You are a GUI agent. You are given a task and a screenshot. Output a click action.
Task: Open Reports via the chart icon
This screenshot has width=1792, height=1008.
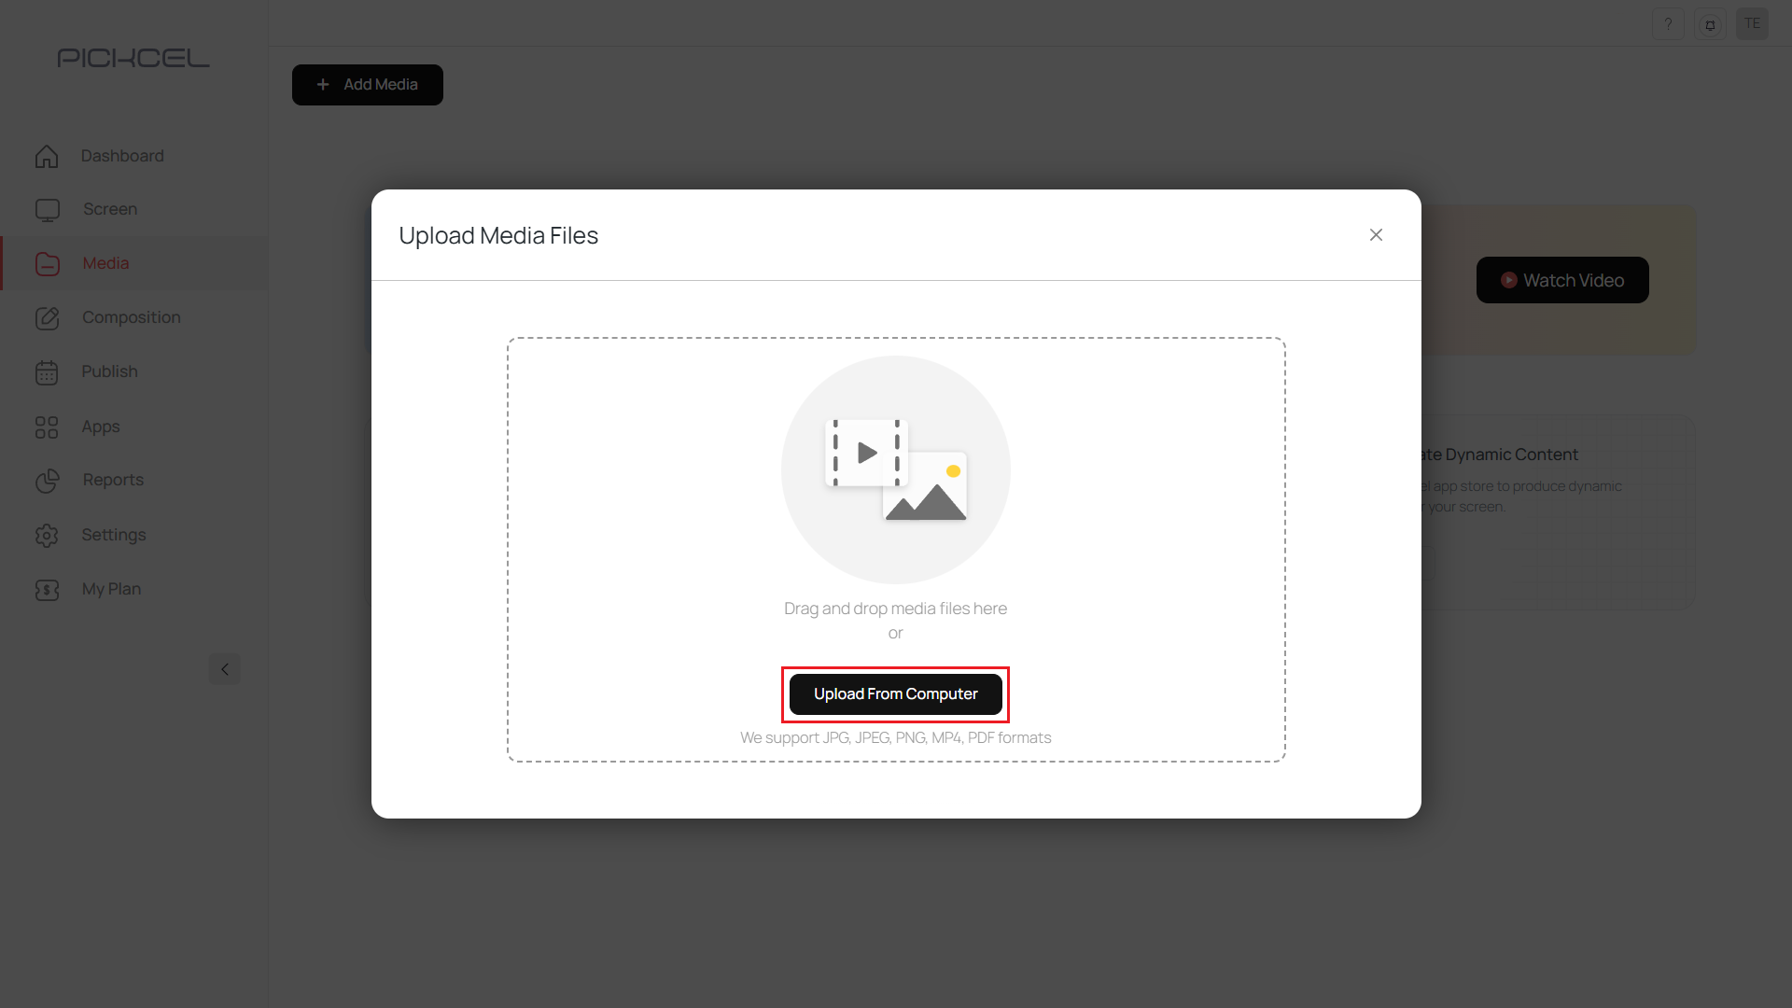click(x=47, y=481)
